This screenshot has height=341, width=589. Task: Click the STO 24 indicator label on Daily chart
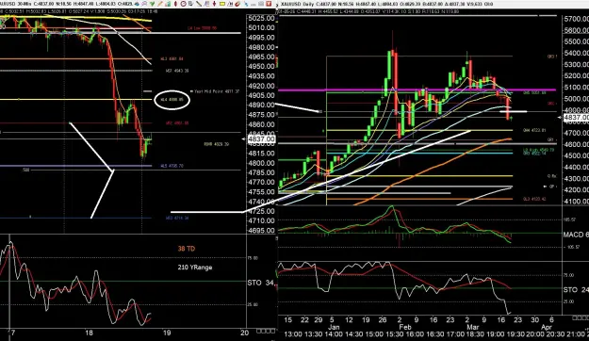[x=576, y=289]
